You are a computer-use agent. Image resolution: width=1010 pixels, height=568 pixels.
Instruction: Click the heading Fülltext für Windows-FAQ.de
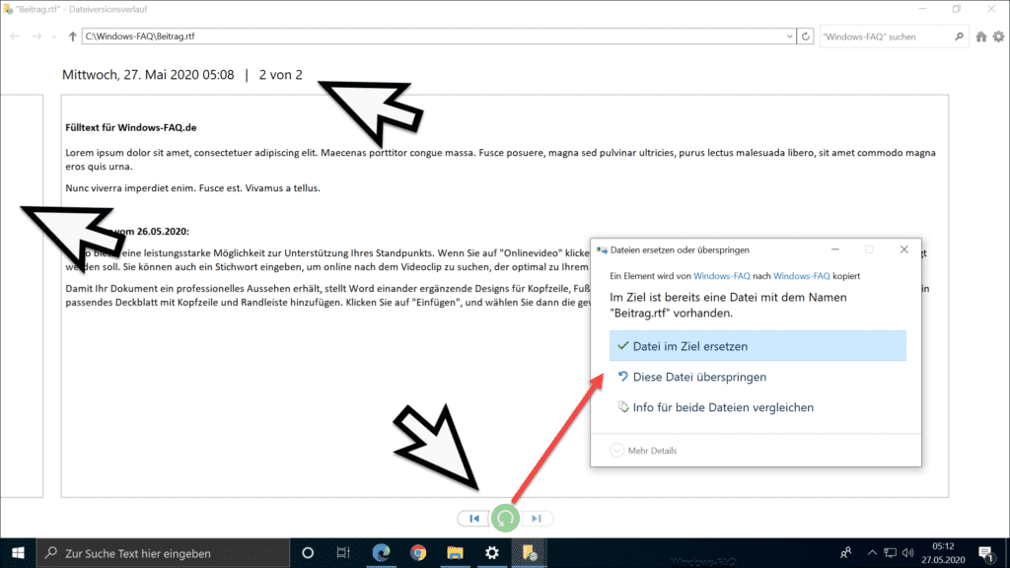[131, 127]
